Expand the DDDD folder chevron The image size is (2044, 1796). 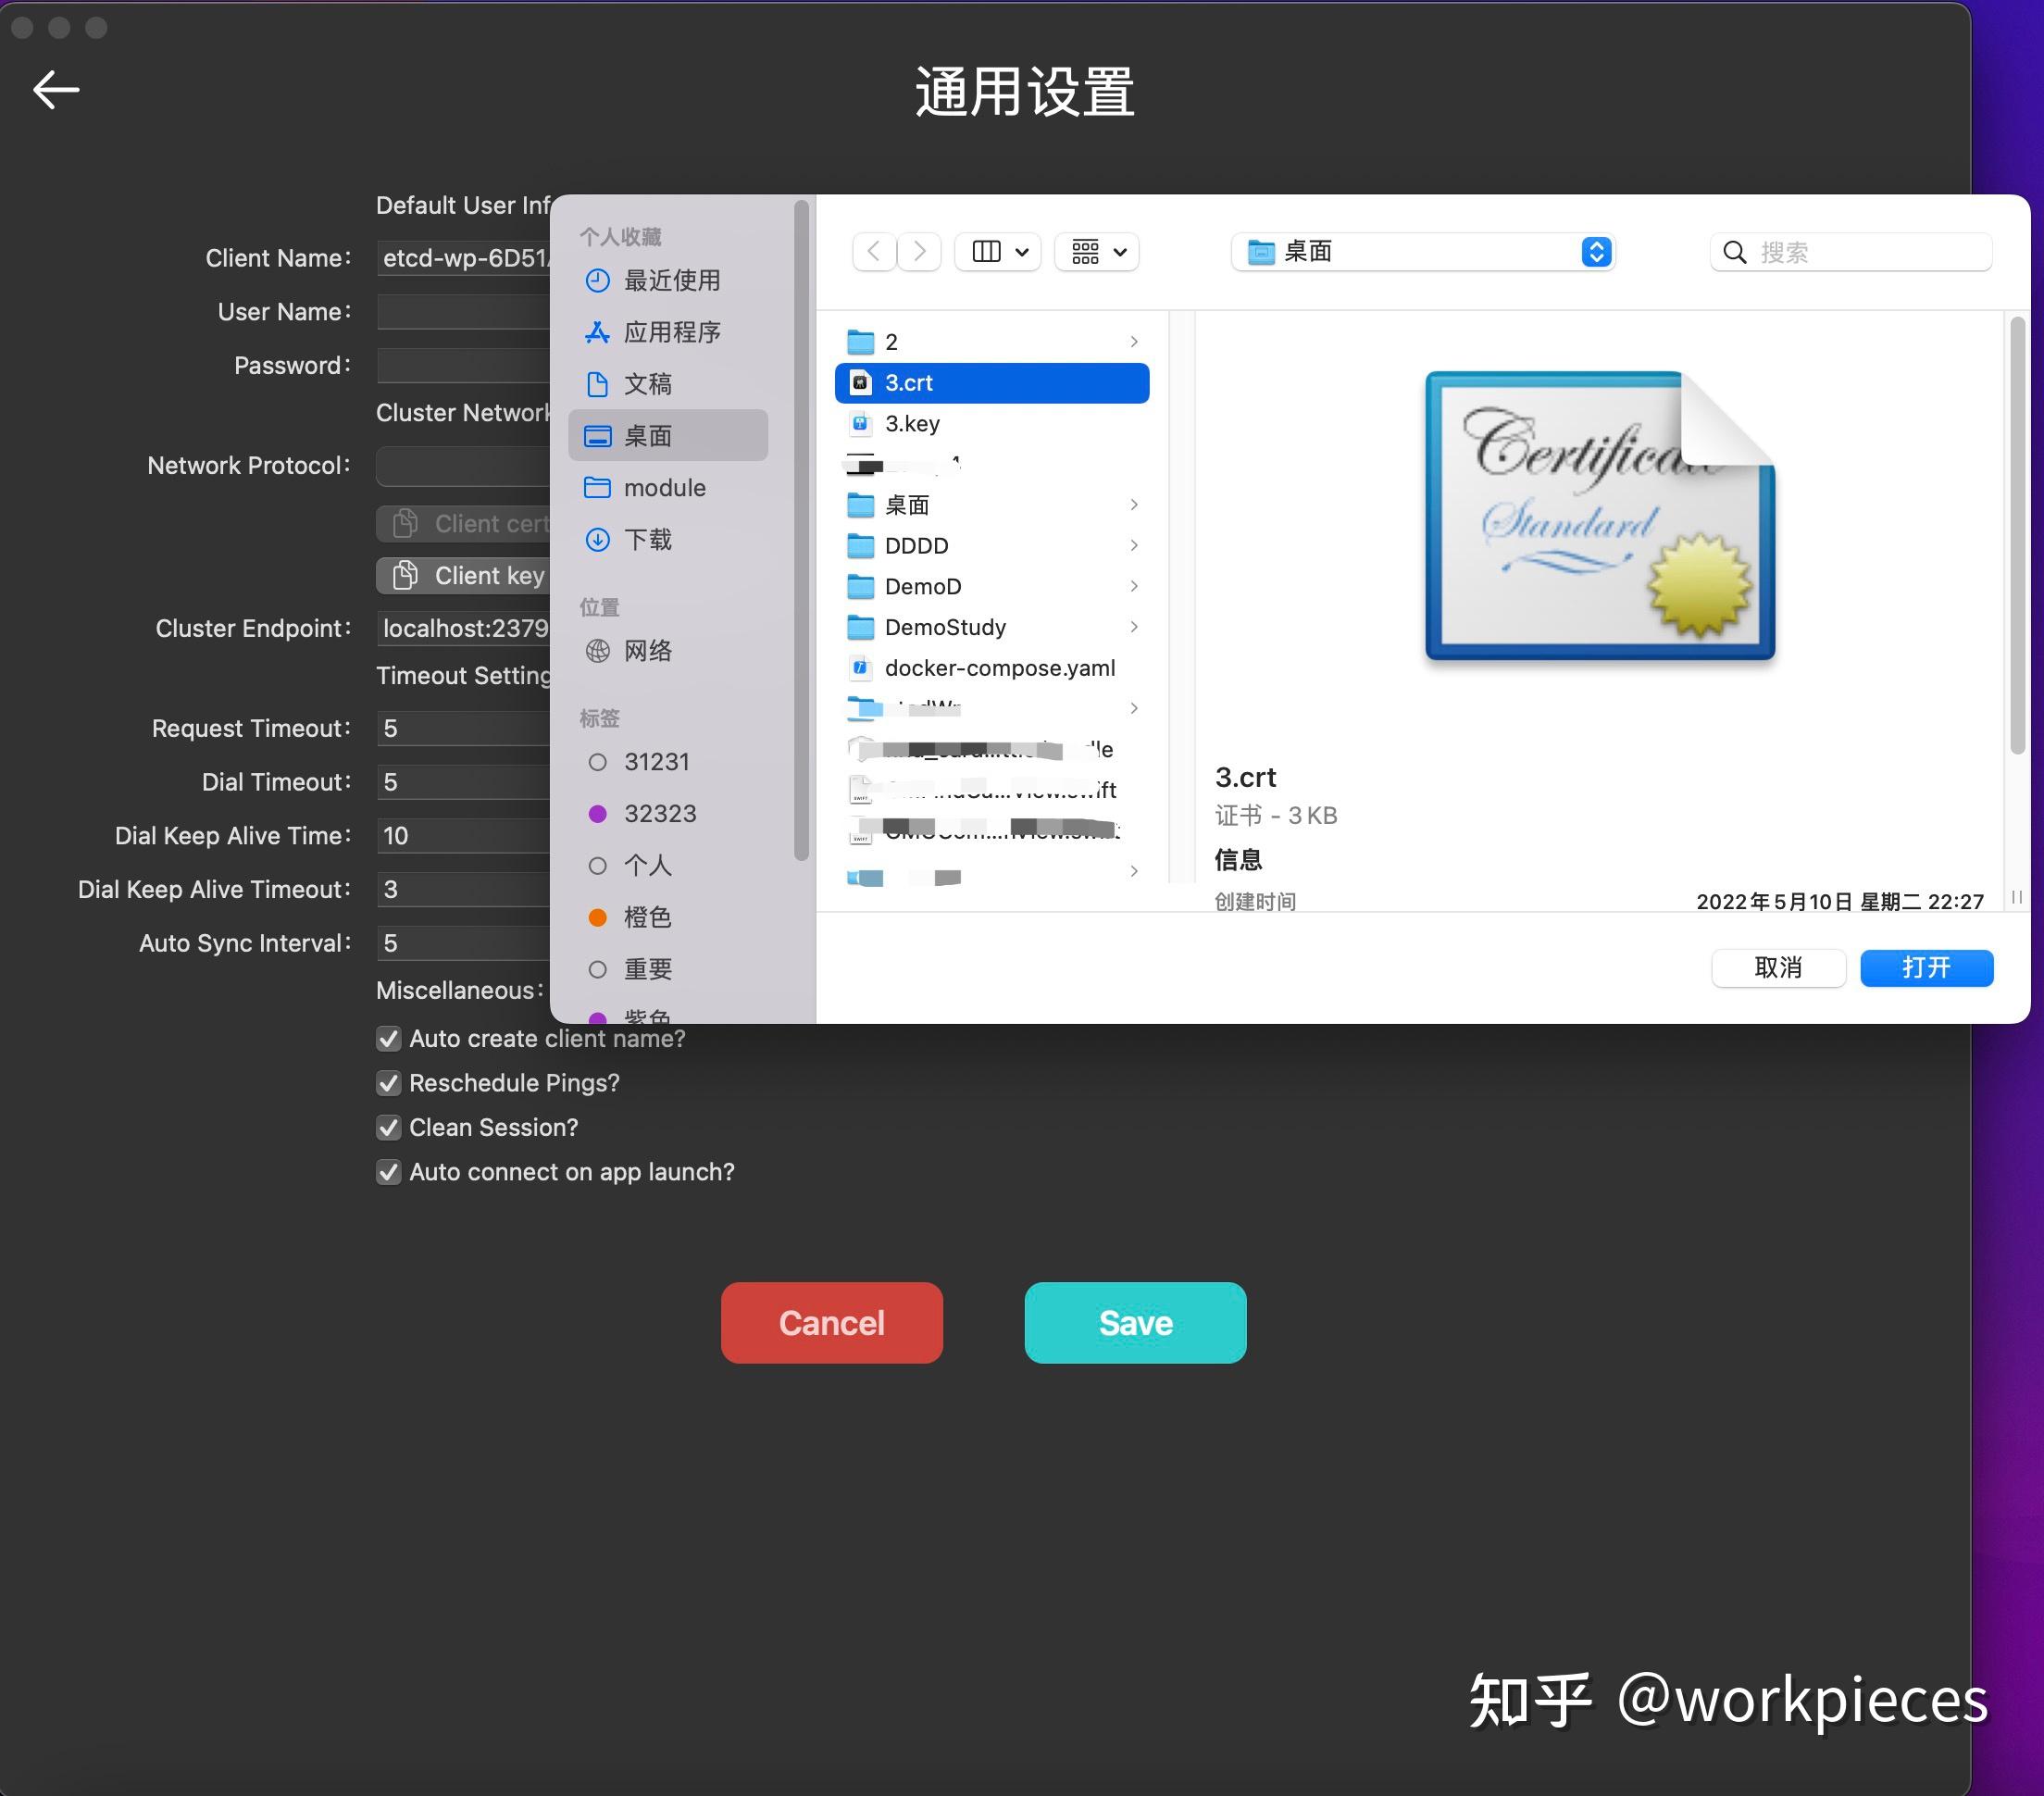click(x=1134, y=545)
